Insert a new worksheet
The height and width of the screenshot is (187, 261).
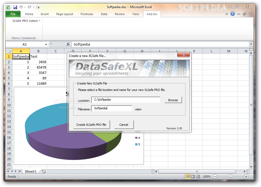(x=44, y=171)
